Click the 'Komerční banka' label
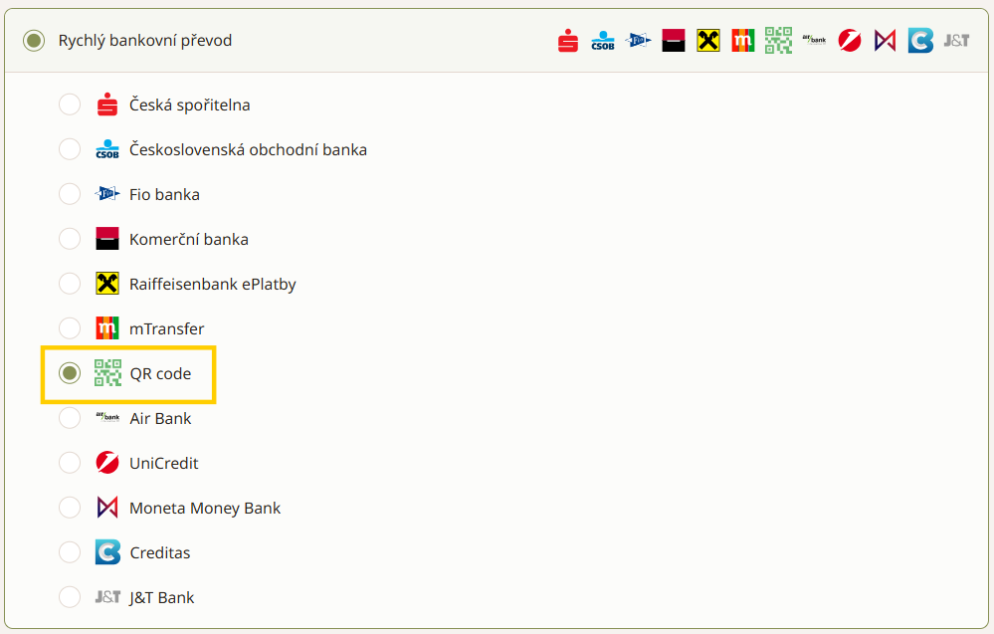Screen dimensions: 994x634 [189, 239]
